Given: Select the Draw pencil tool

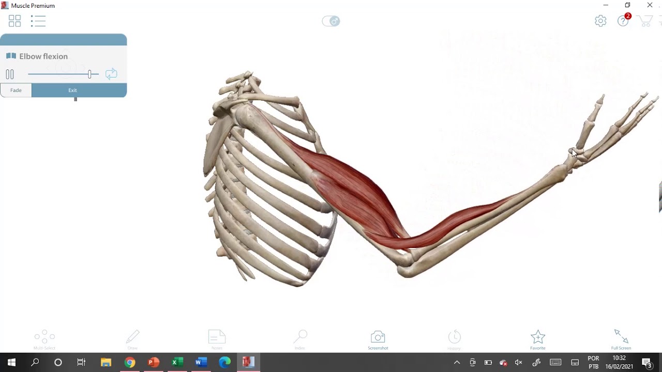Looking at the screenshot, I should coord(132,339).
